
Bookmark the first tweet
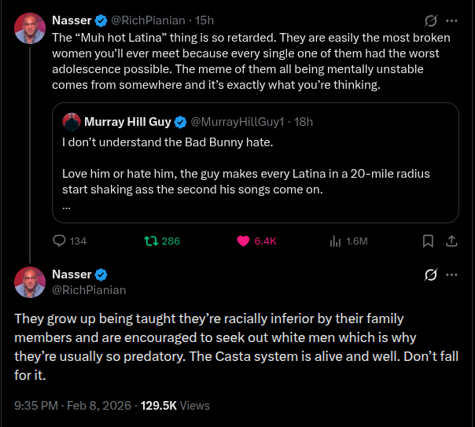[x=428, y=241]
